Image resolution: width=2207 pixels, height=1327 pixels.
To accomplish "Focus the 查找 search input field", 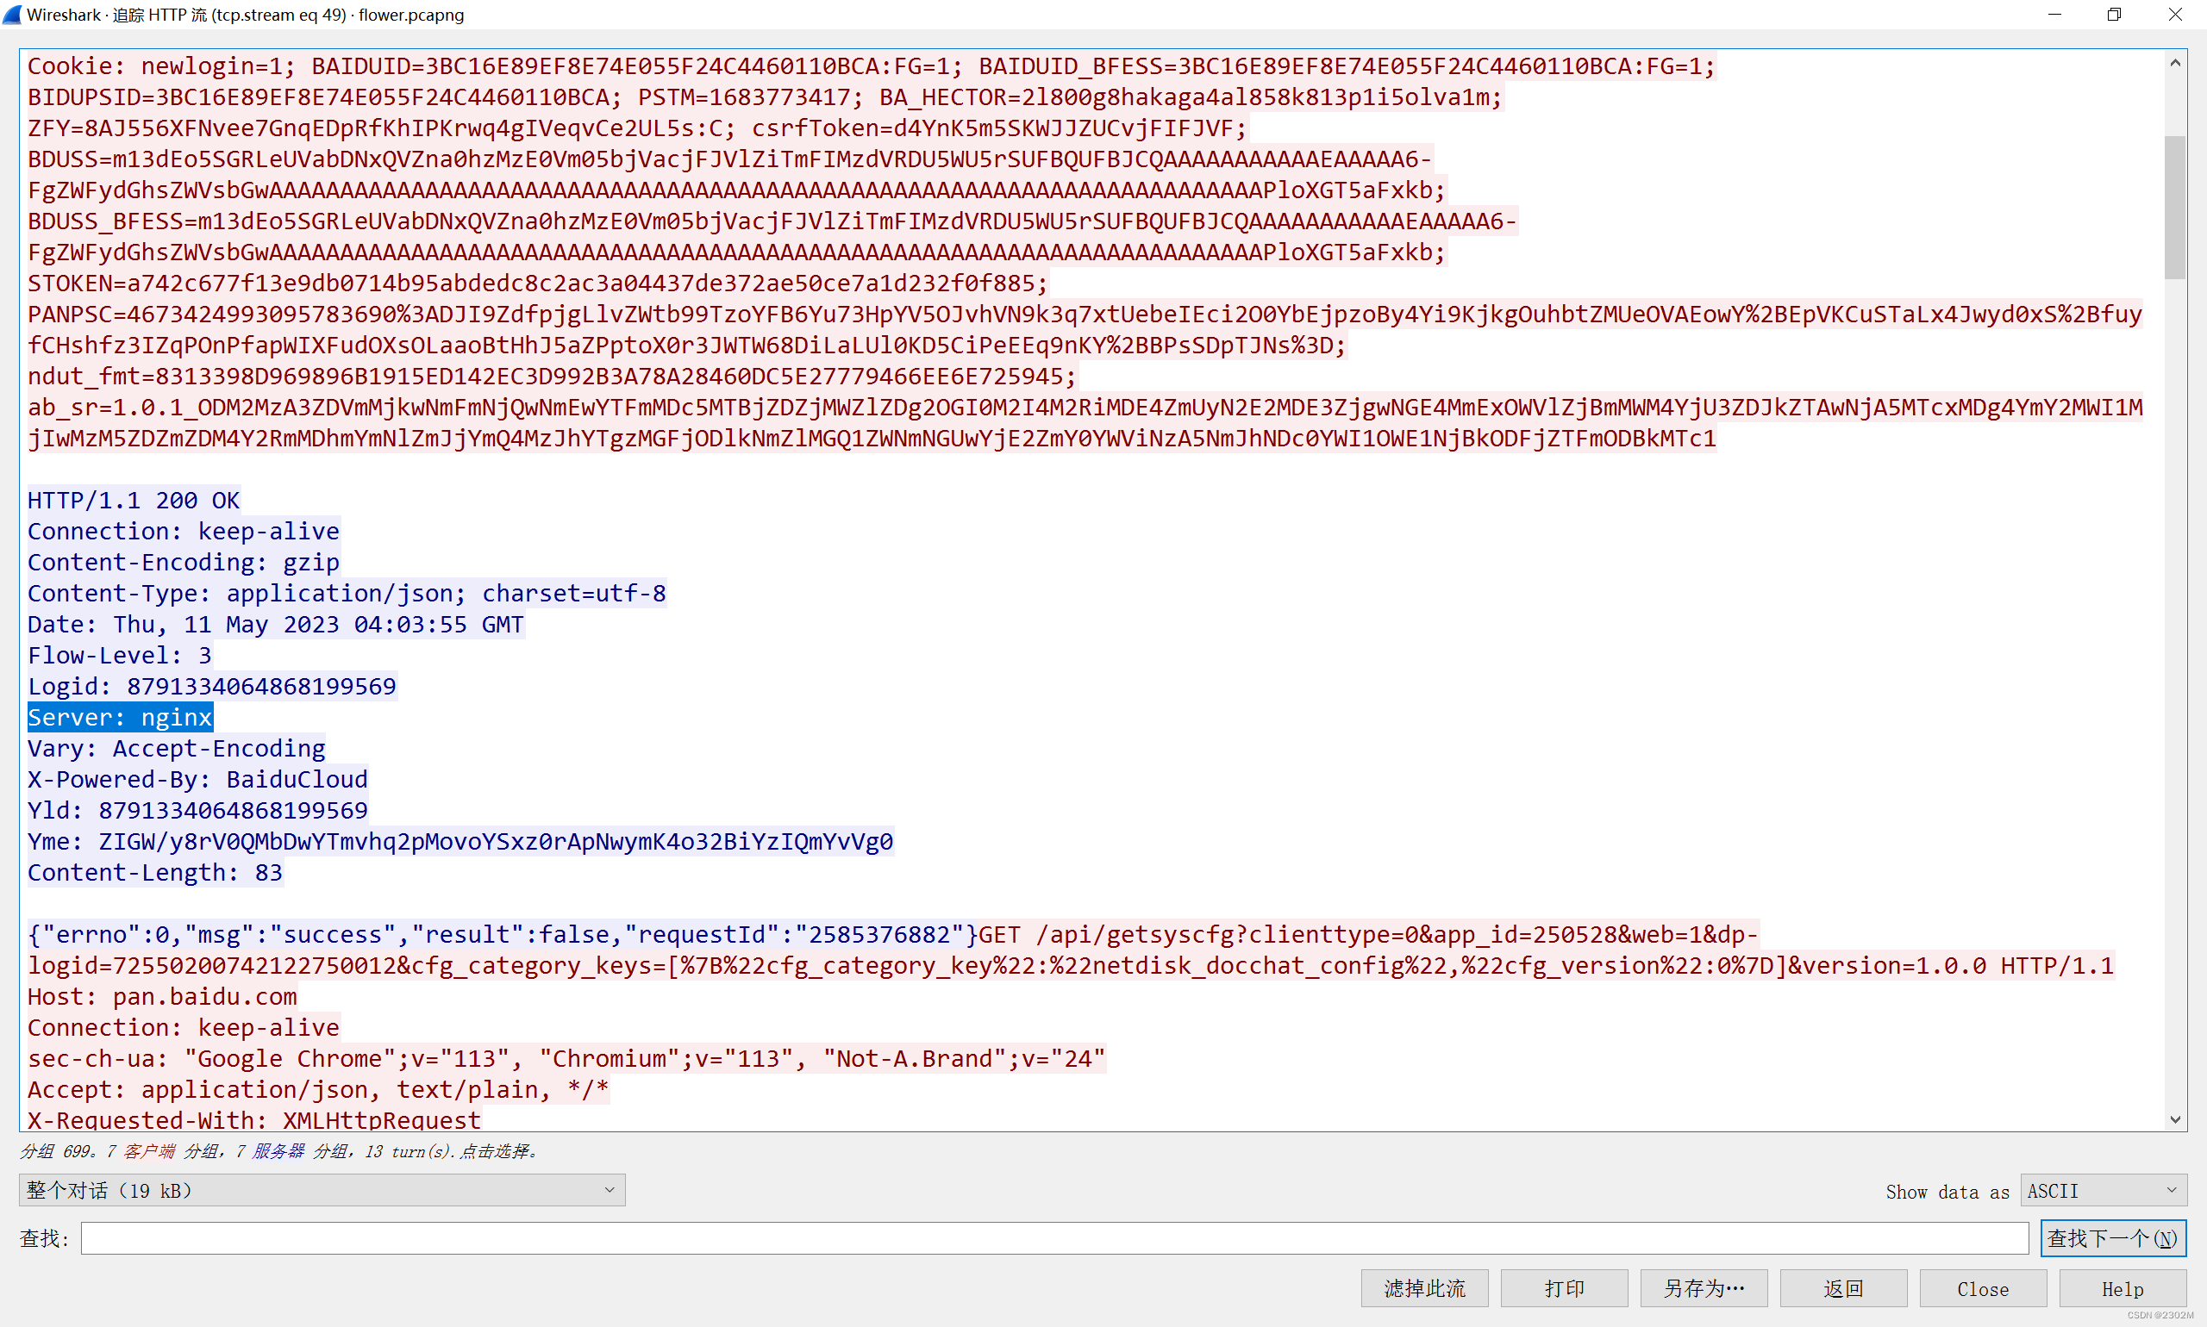I will 1053,1238.
